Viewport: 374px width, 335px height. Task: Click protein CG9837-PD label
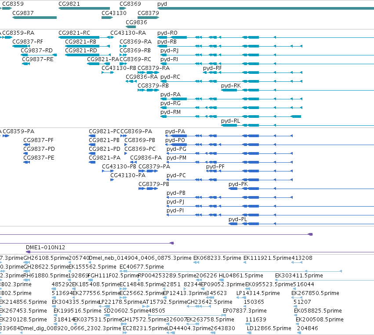point(39,149)
